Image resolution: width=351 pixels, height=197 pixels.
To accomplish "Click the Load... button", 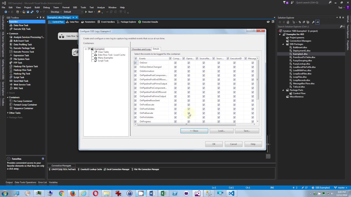I will (x=222, y=131).
